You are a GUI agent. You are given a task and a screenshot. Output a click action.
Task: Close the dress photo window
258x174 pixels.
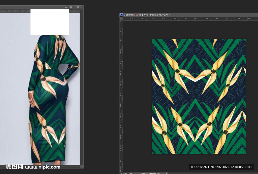click(x=78, y=7)
